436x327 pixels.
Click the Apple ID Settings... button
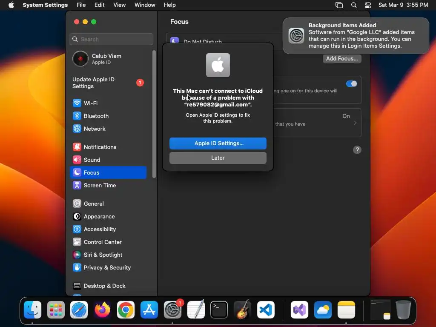pyautogui.click(x=218, y=143)
